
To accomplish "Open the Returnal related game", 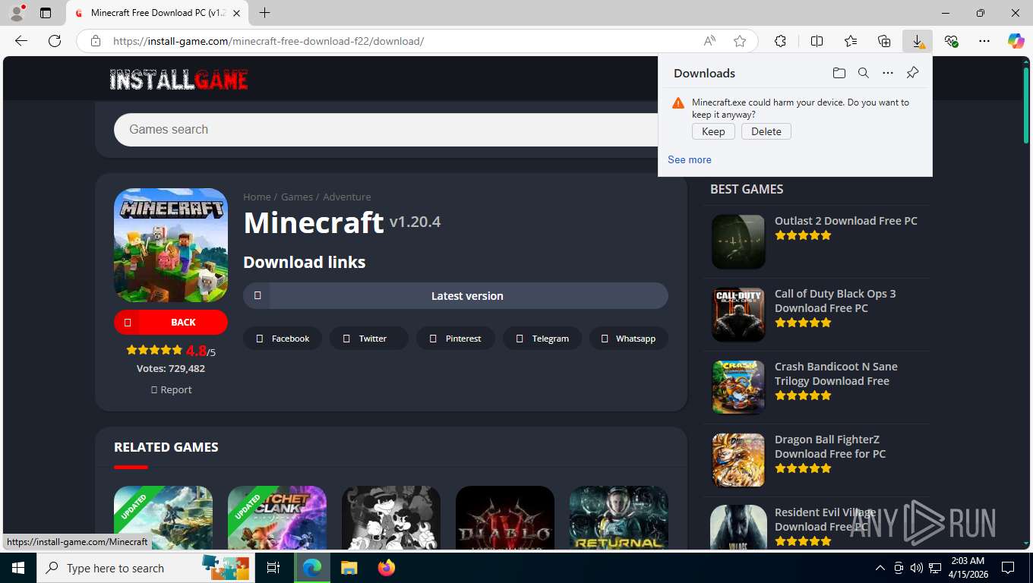I will [x=619, y=518].
